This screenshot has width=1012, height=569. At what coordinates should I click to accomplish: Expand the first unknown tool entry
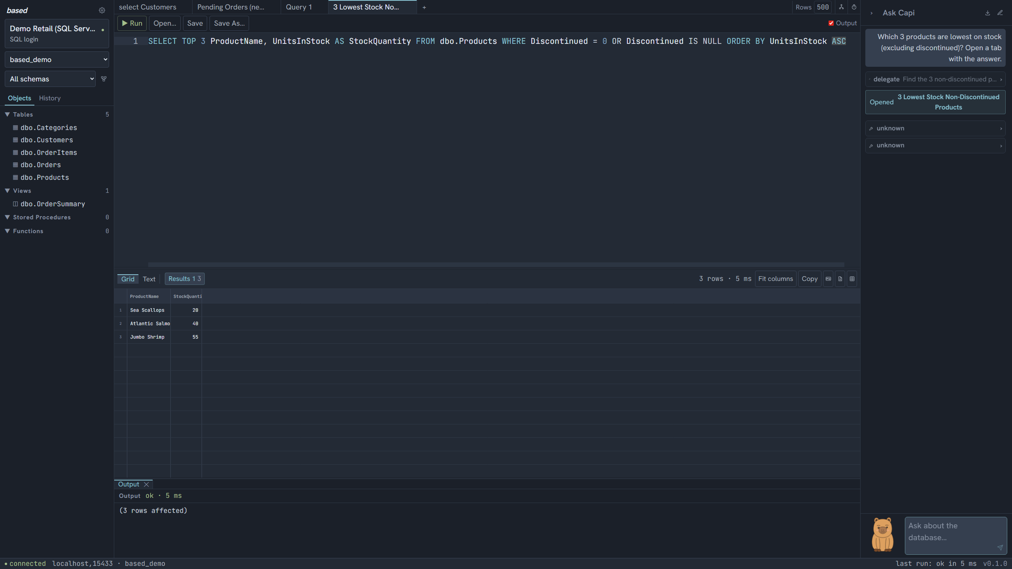point(935,128)
